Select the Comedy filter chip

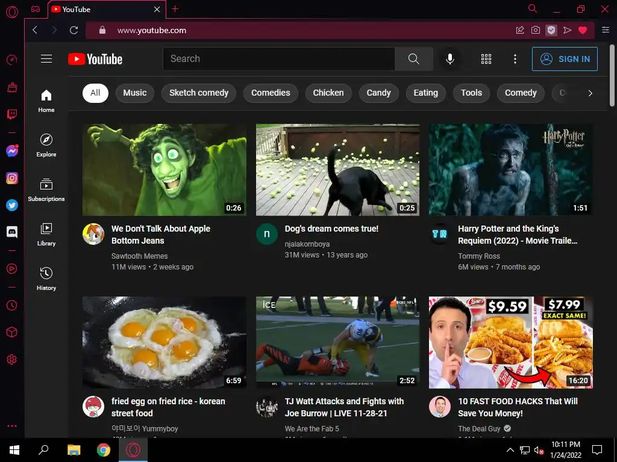coord(521,93)
